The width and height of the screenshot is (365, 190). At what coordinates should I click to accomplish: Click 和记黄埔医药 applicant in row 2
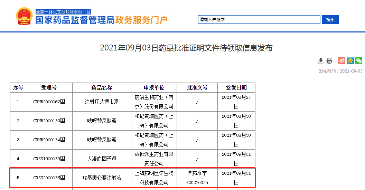pyautogui.click(x=154, y=121)
